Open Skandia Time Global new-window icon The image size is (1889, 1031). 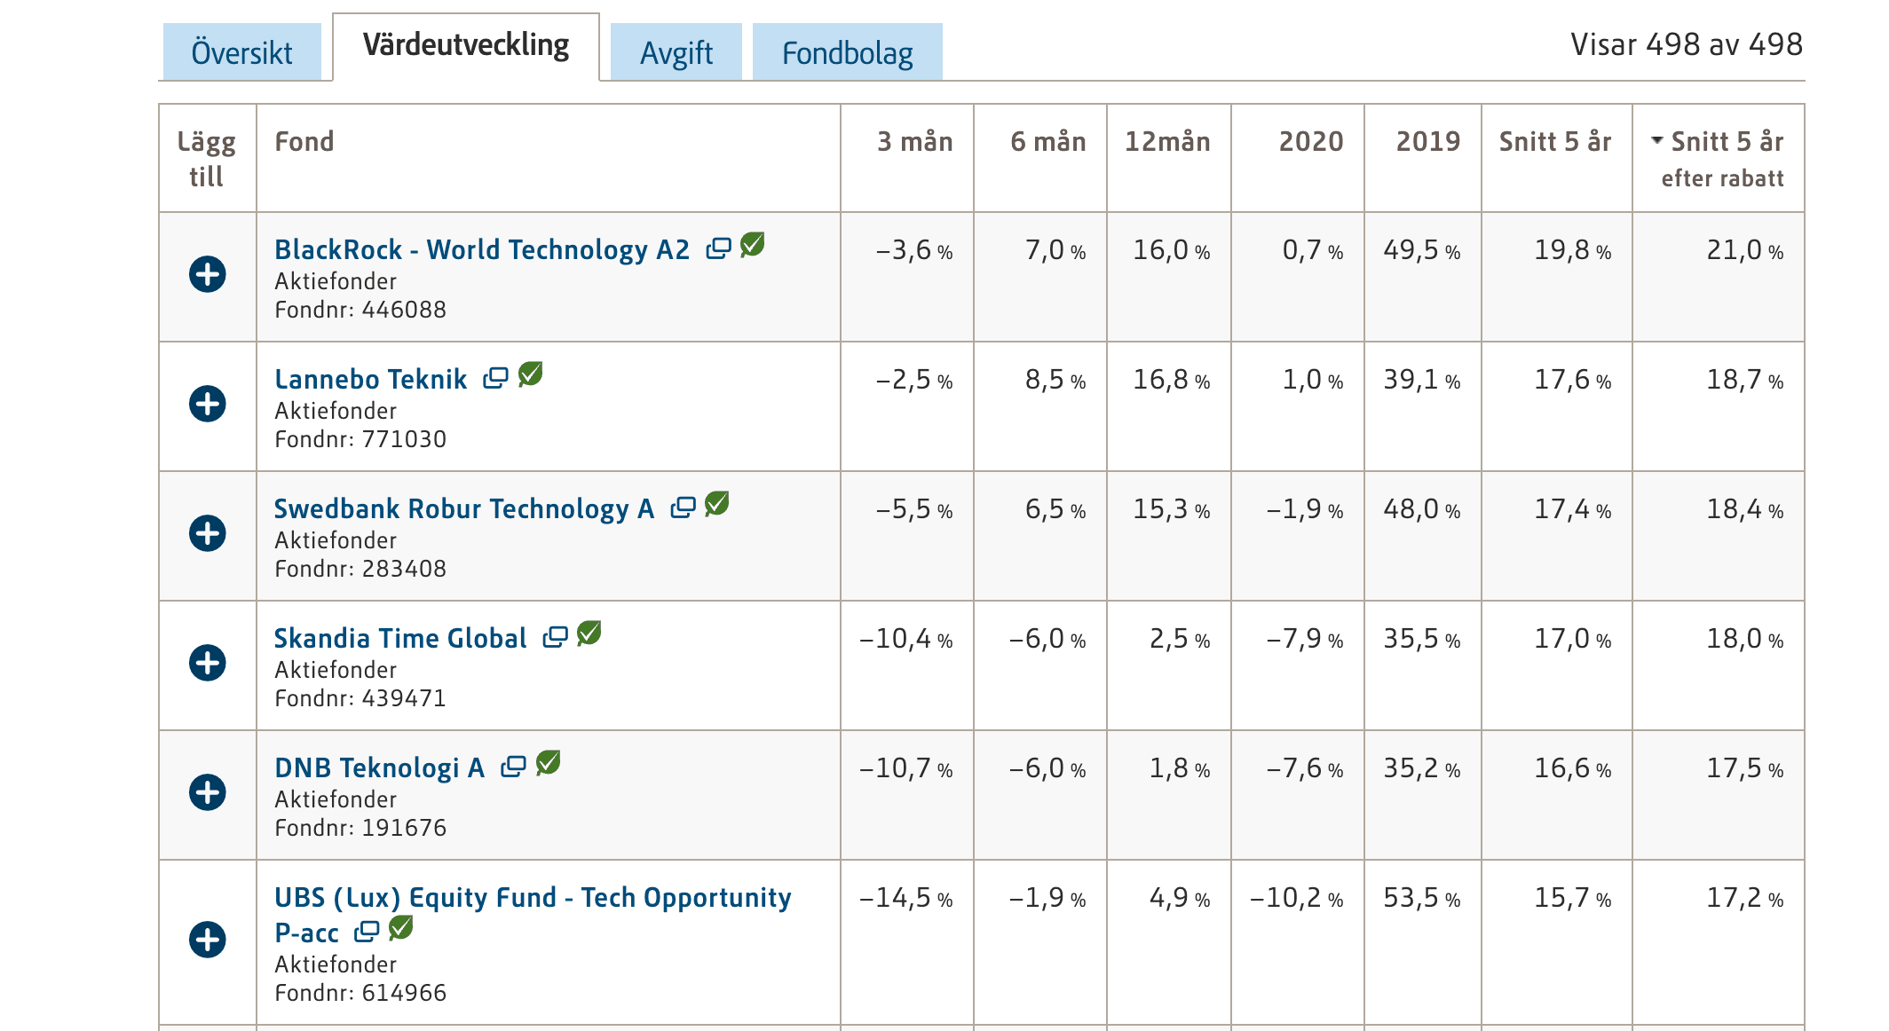(555, 637)
